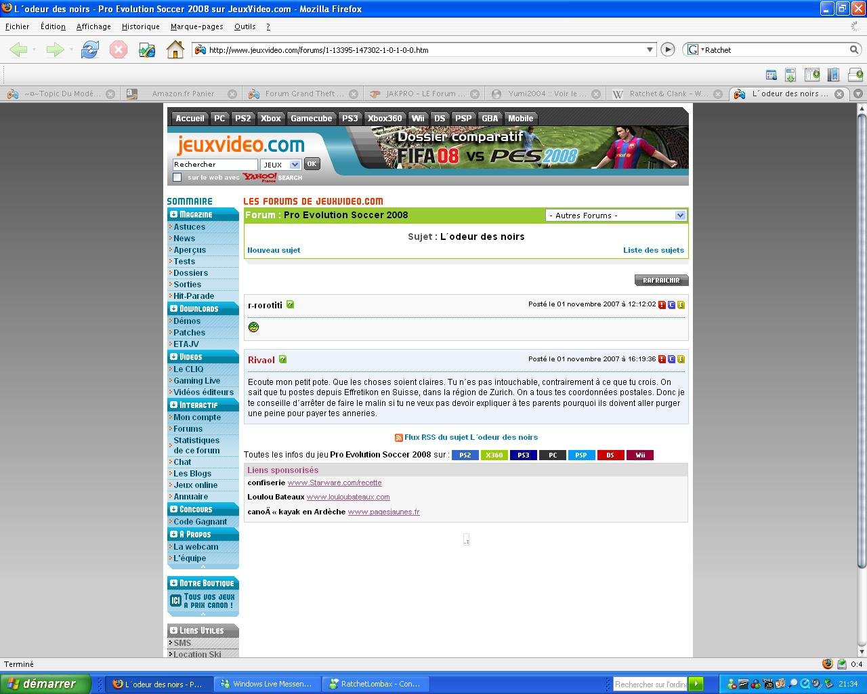Viewport: 867px width, 694px height.
Task: Switch to Windows Live Messenger in the taskbar
Action: (268, 684)
